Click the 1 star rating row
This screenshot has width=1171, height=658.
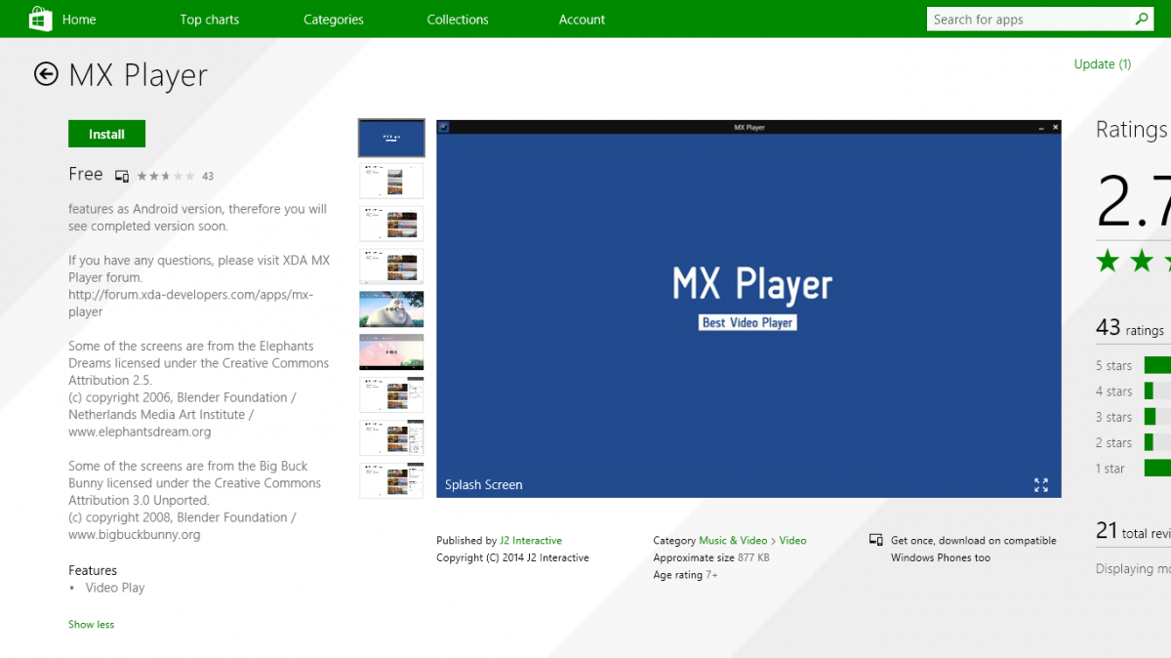(1133, 469)
